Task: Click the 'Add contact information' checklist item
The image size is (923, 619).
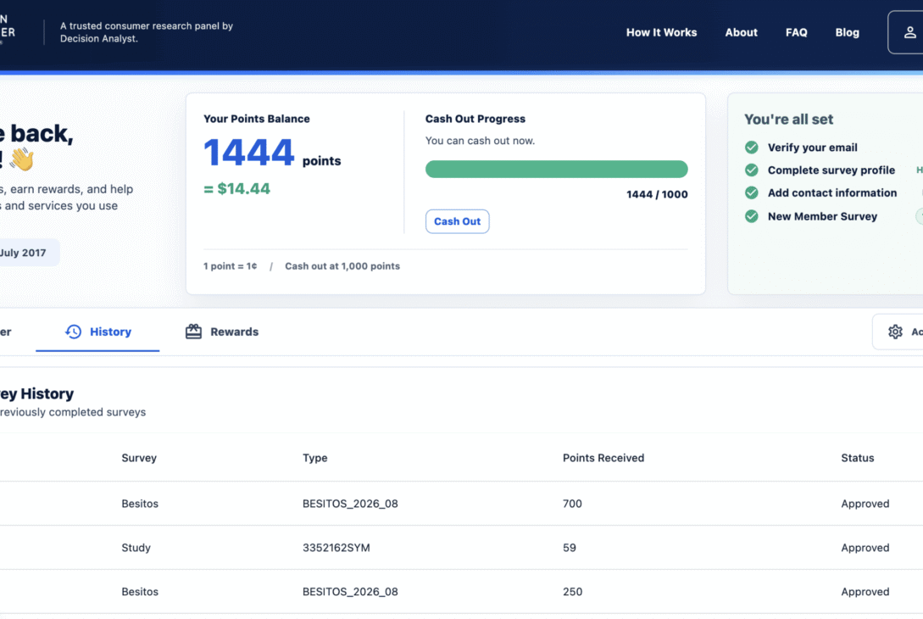Action: pyautogui.click(x=832, y=192)
